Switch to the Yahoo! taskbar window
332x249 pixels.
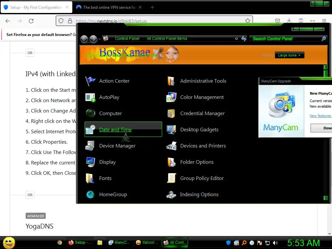147,243
